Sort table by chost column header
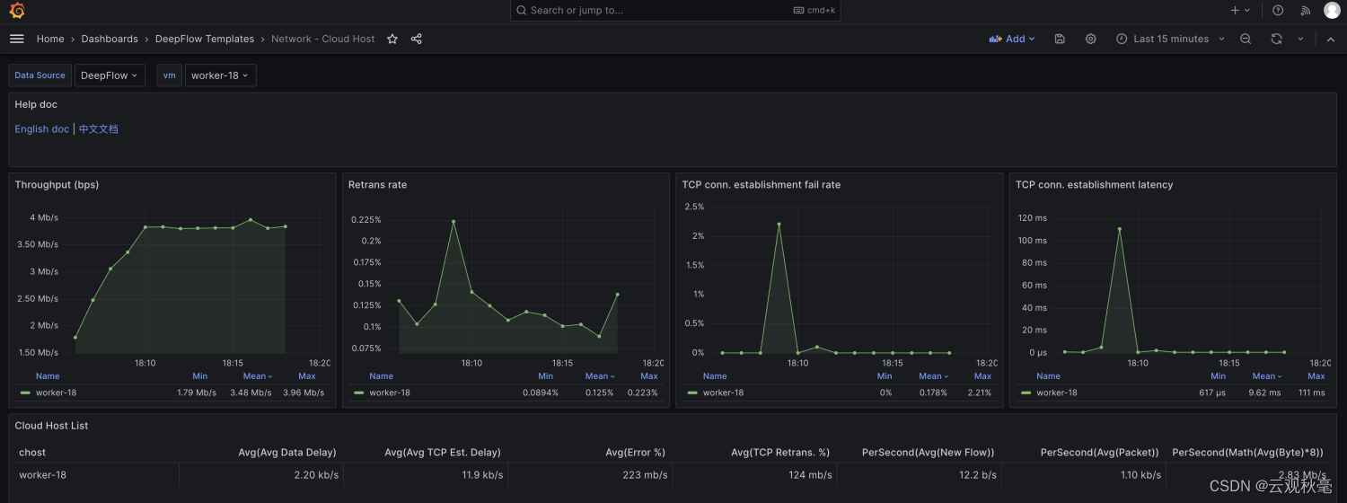The height and width of the screenshot is (503, 1347). 32,453
